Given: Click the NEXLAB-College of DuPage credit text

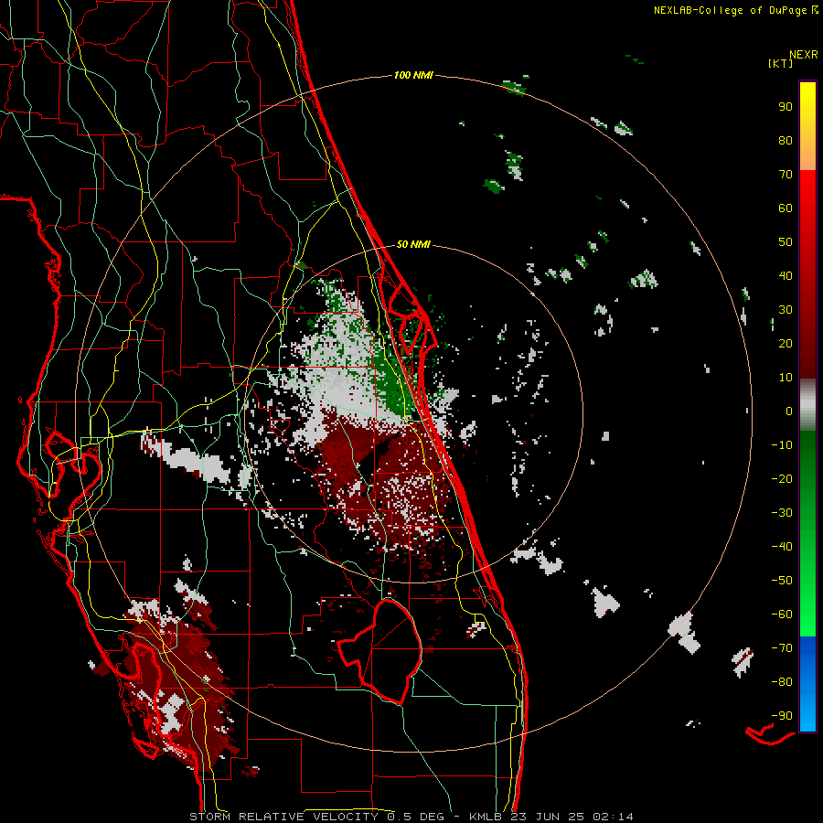Looking at the screenshot, I should (x=730, y=10).
